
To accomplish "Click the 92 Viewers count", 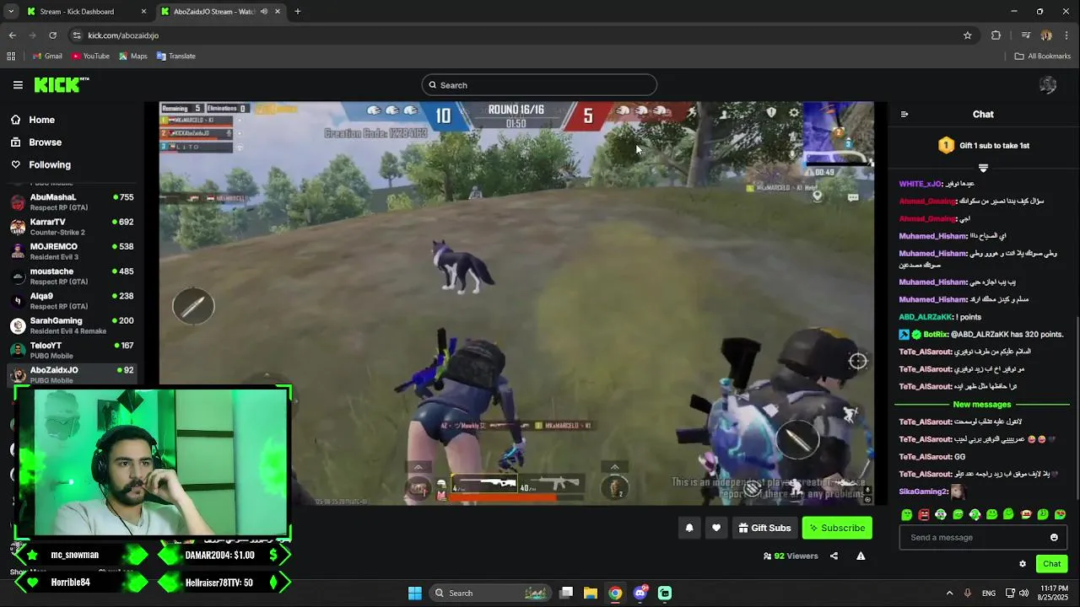I will pyautogui.click(x=791, y=556).
